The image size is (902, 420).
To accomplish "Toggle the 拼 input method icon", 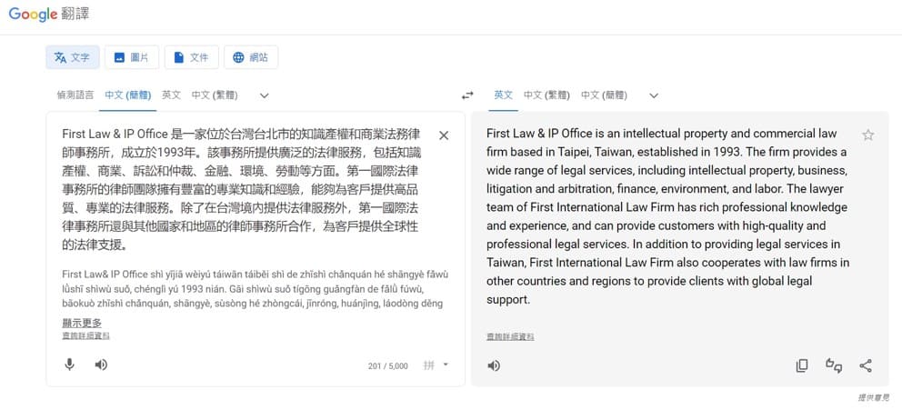I will (x=429, y=365).
